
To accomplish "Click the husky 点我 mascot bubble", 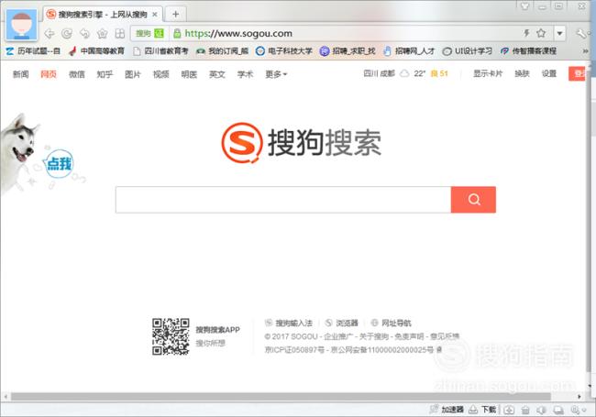I will coord(59,164).
